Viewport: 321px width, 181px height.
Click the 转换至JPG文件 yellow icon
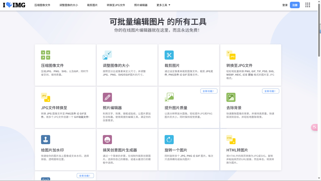(x=231, y=55)
